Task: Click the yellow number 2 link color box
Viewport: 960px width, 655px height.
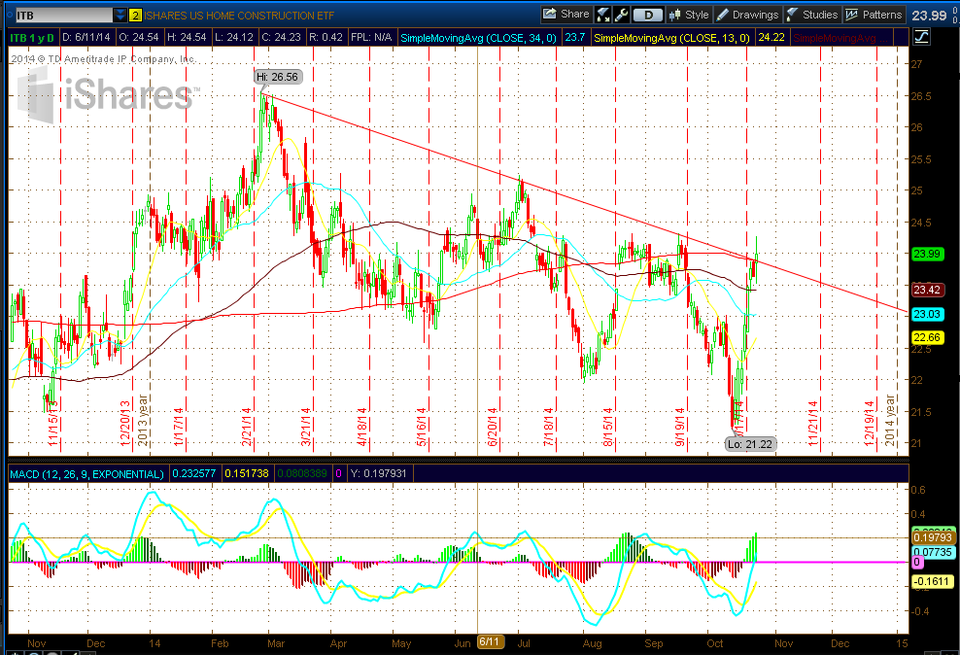Action: (135, 16)
